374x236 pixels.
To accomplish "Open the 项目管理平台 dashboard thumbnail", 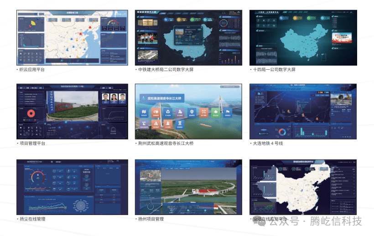I will click(x=70, y=112).
